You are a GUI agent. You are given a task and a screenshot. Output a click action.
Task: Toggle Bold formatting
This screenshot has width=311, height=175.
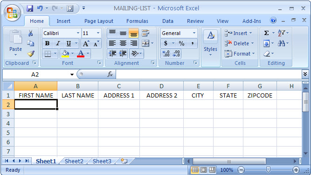click(x=47, y=43)
